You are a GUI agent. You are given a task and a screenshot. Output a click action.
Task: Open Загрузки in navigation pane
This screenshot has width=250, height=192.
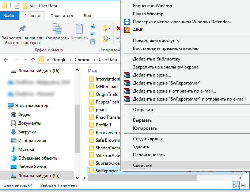(x=27, y=132)
